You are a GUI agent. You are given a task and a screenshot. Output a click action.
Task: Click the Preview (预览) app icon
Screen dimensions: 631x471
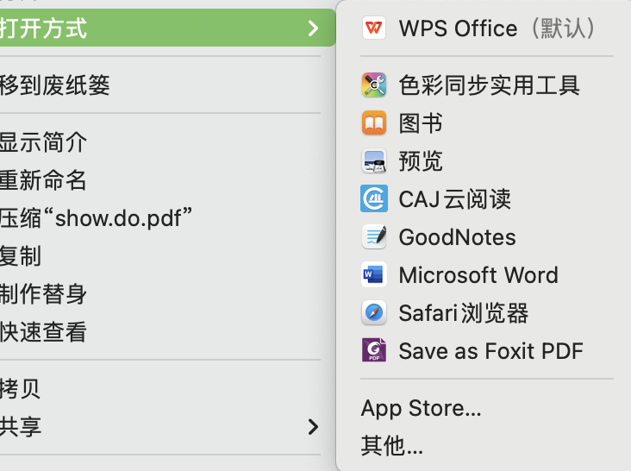click(x=374, y=161)
